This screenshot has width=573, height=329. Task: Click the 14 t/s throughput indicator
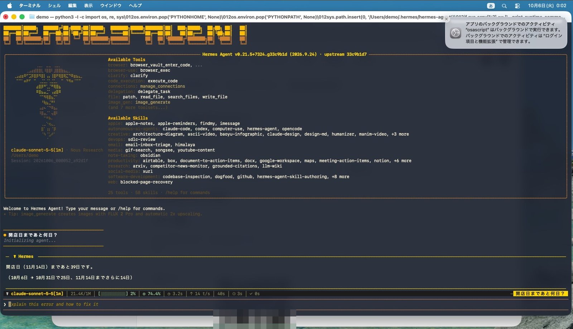pos(200,294)
